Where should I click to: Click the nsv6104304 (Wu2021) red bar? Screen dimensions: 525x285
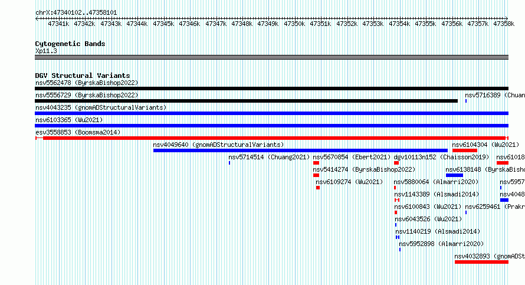[465, 150]
